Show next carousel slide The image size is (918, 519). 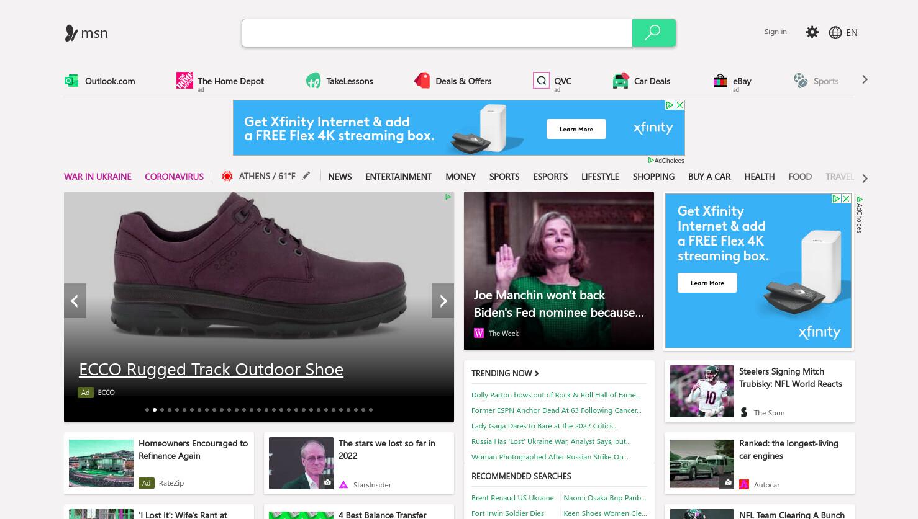pyautogui.click(x=443, y=301)
